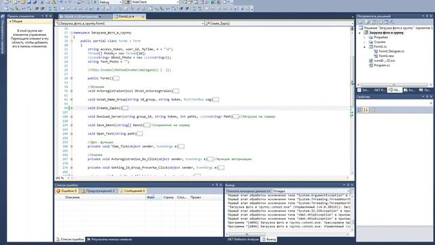Click the Properties icon in Solution Explorer toolbar
The image size is (435, 245).
coord(360,22)
